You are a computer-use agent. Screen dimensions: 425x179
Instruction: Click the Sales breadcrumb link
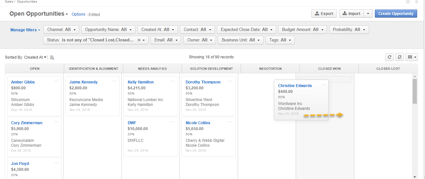[x=9, y=2]
